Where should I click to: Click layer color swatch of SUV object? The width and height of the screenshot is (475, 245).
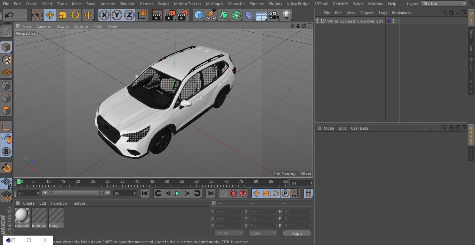389,21
